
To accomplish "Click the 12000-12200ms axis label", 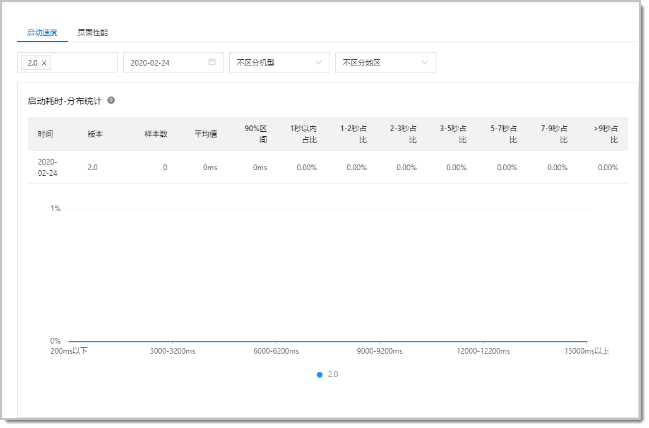I will coord(484,351).
